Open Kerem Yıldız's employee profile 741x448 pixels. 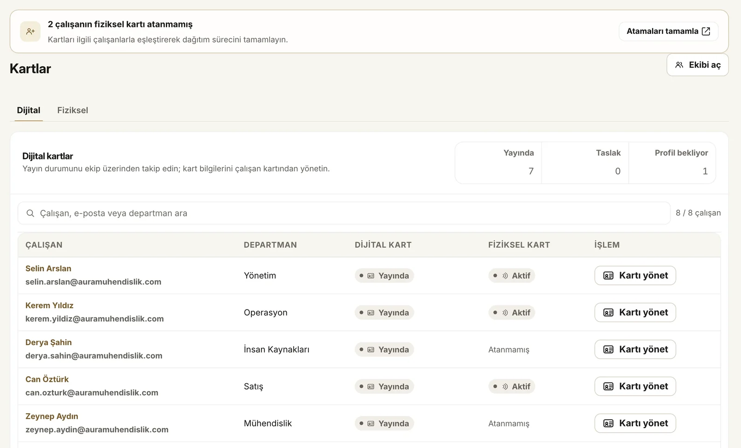click(50, 305)
